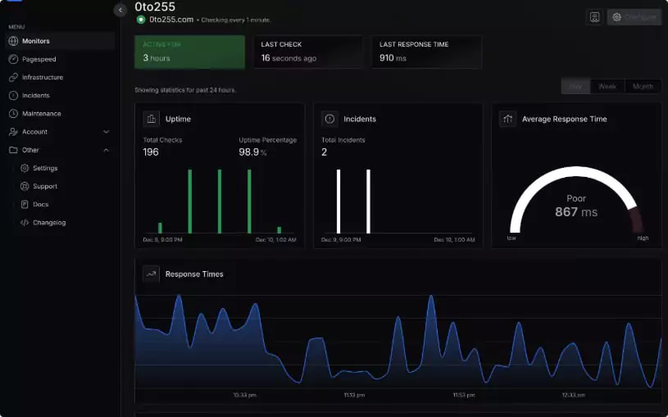
Task: Click the Last Check card
Action: [x=308, y=52]
